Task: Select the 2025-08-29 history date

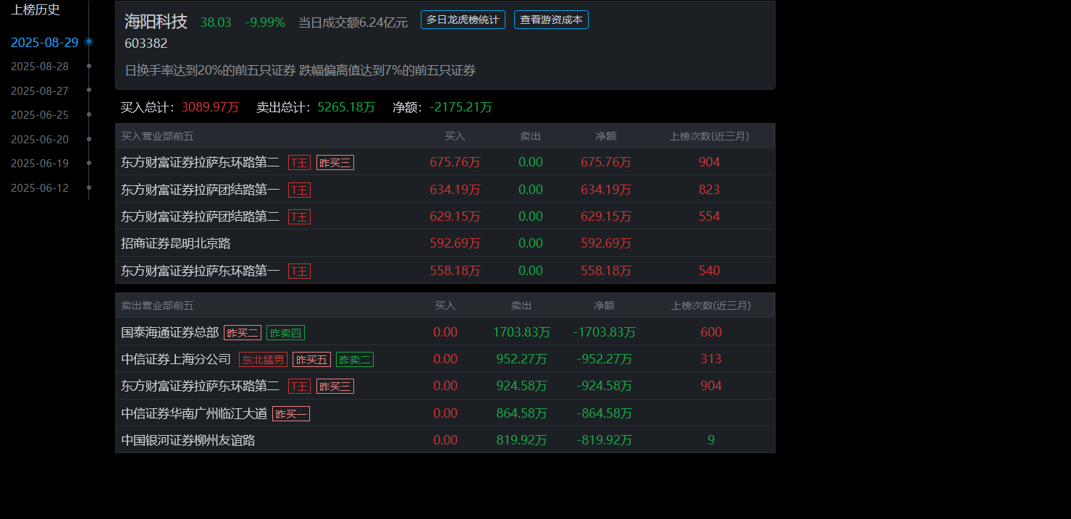Action: (x=44, y=42)
